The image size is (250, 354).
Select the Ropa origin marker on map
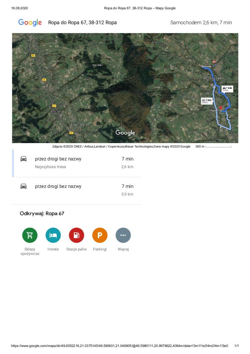(202, 66)
